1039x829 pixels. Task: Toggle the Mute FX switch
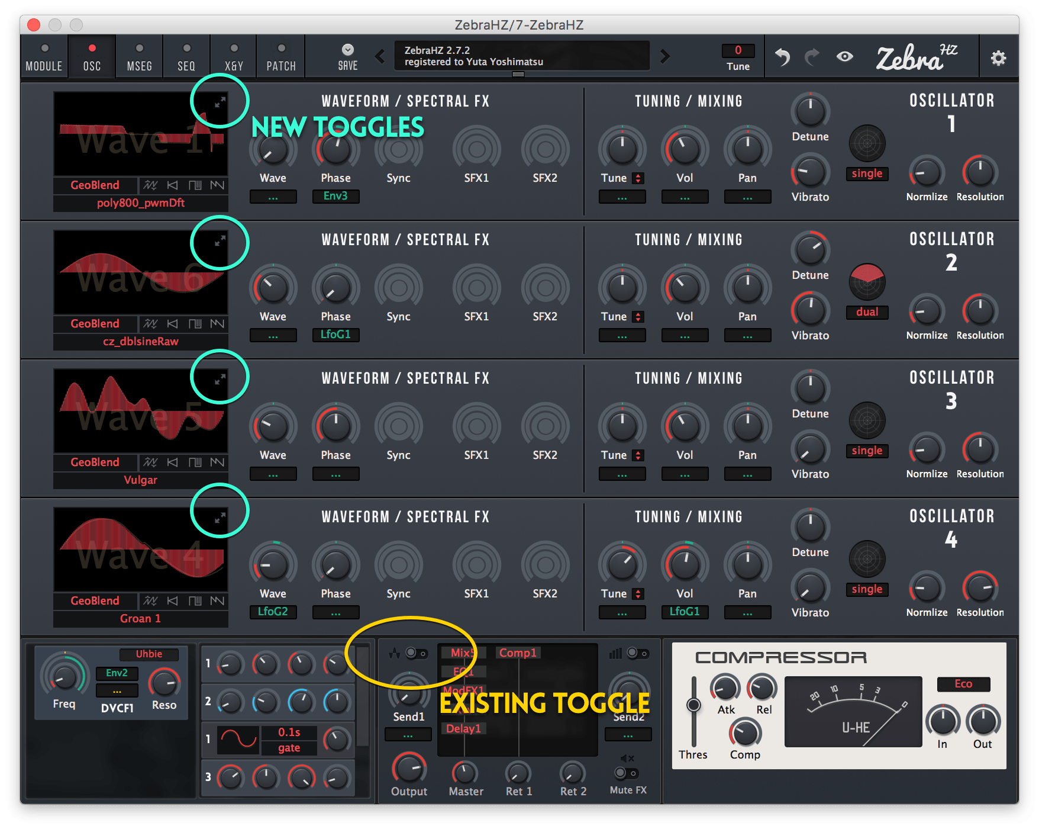coord(626,773)
